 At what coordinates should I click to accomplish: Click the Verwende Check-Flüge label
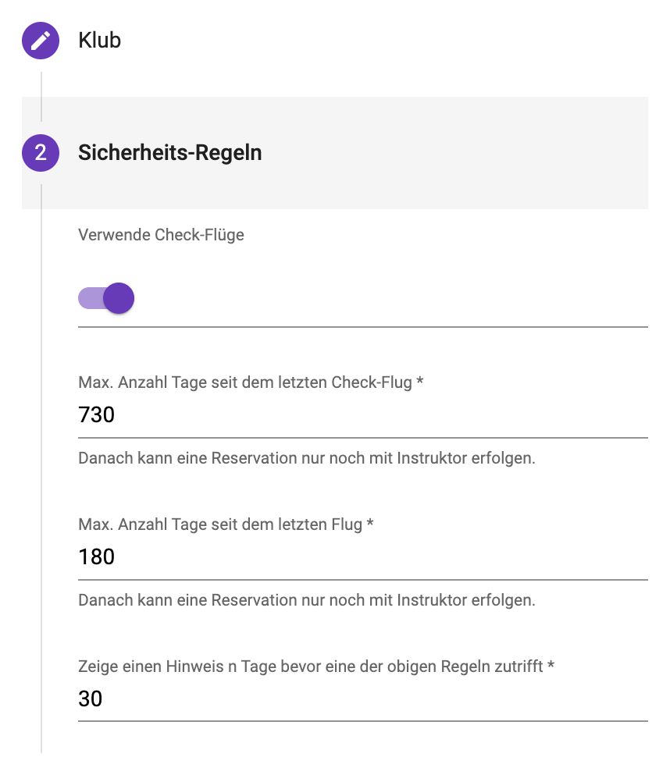click(161, 235)
